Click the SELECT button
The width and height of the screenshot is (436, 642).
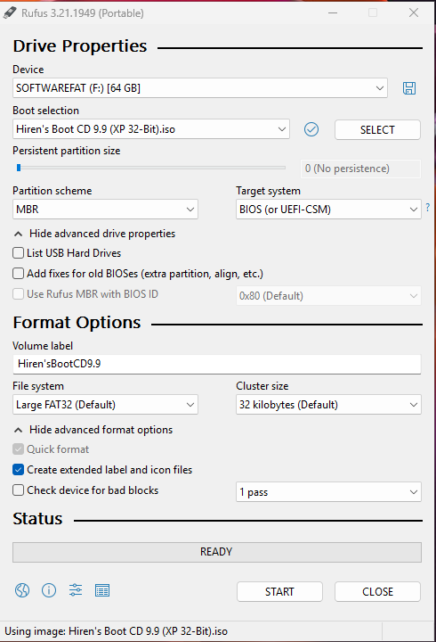[377, 130]
